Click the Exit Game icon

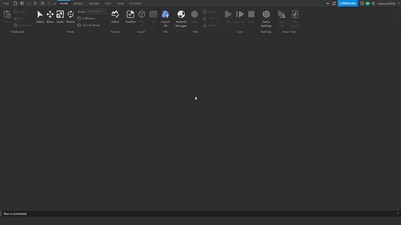point(295,14)
